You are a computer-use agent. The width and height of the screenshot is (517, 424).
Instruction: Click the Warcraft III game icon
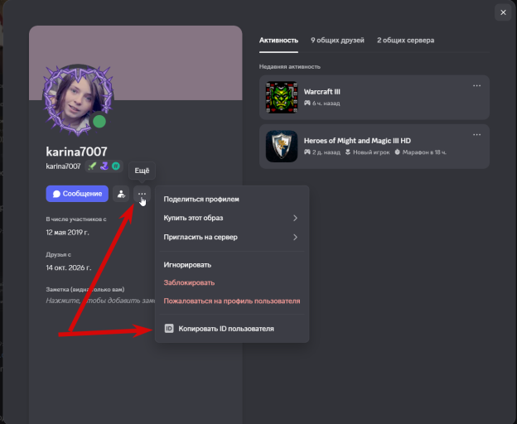click(x=282, y=98)
